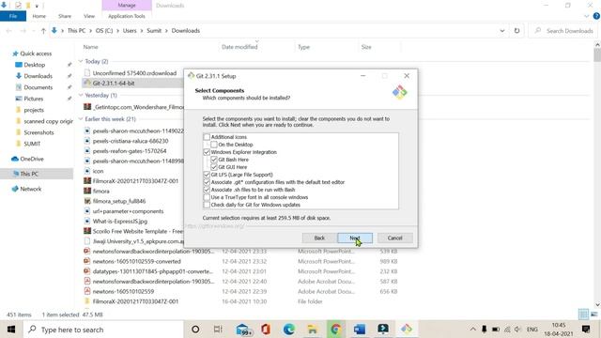The image size is (601, 338).
Task: Open the Mail app on taskbar
Action: coord(243,330)
